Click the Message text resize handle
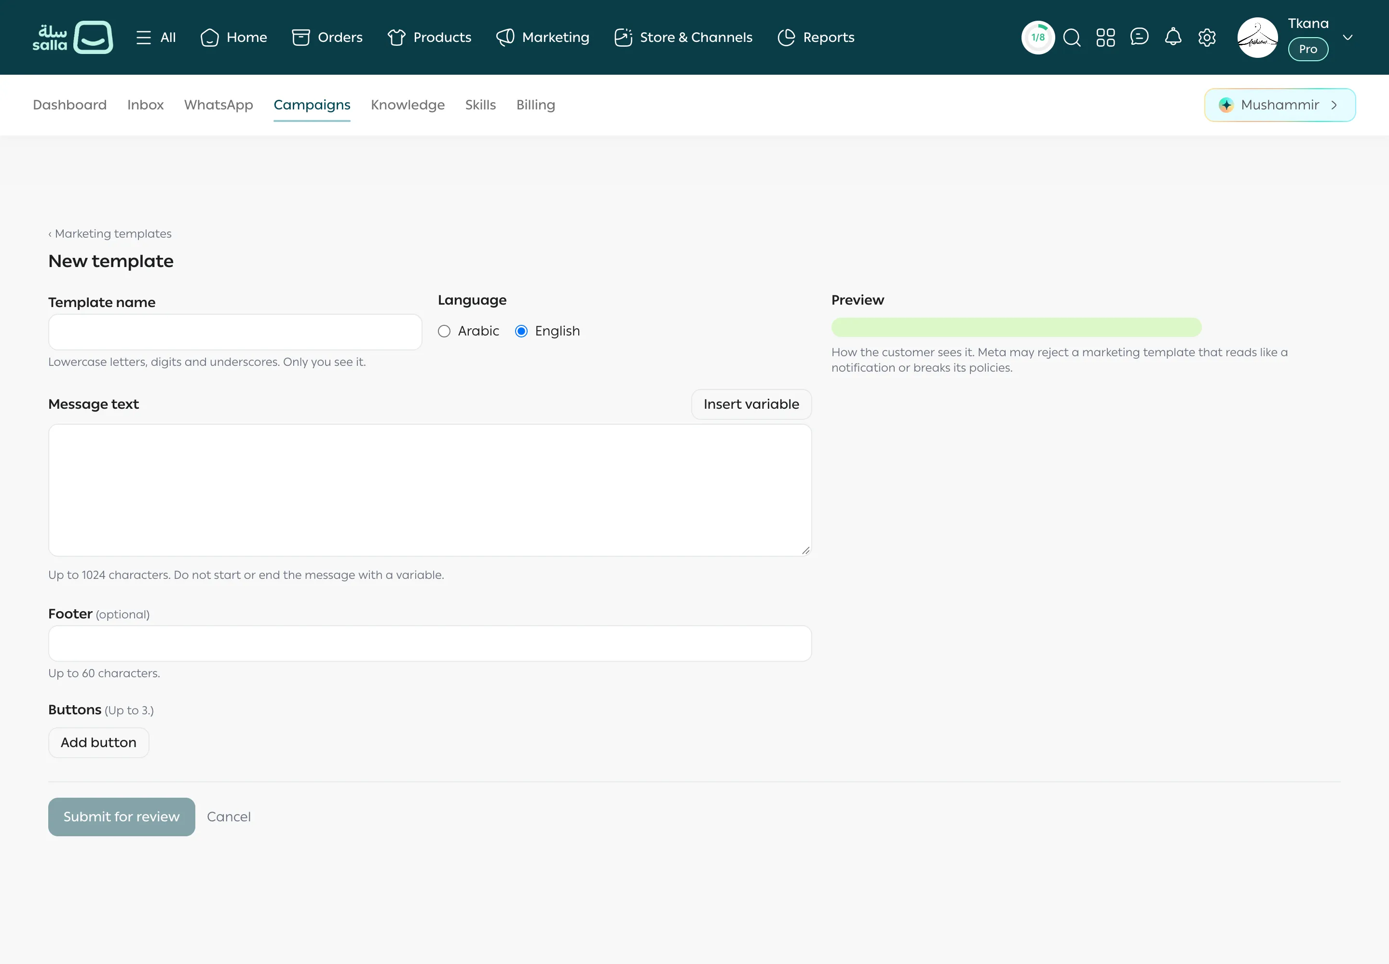The image size is (1389, 964). 806,550
